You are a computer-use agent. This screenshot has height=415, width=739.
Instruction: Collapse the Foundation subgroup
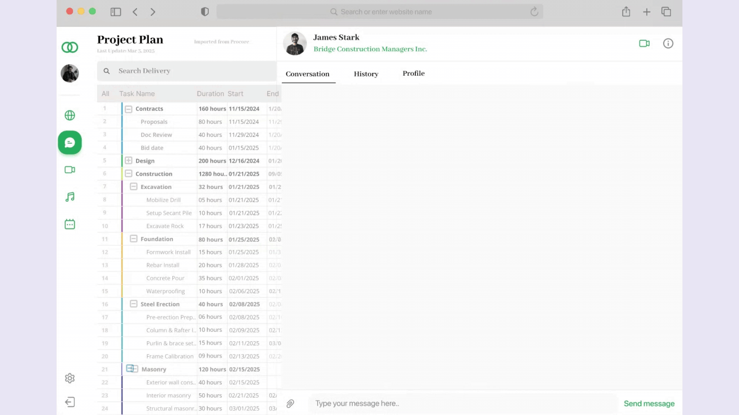[x=134, y=239]
